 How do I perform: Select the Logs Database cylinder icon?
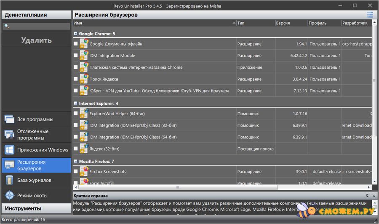(10, 180)
